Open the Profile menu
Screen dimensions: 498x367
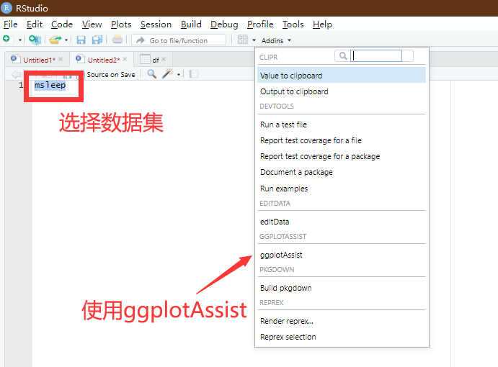260,24
